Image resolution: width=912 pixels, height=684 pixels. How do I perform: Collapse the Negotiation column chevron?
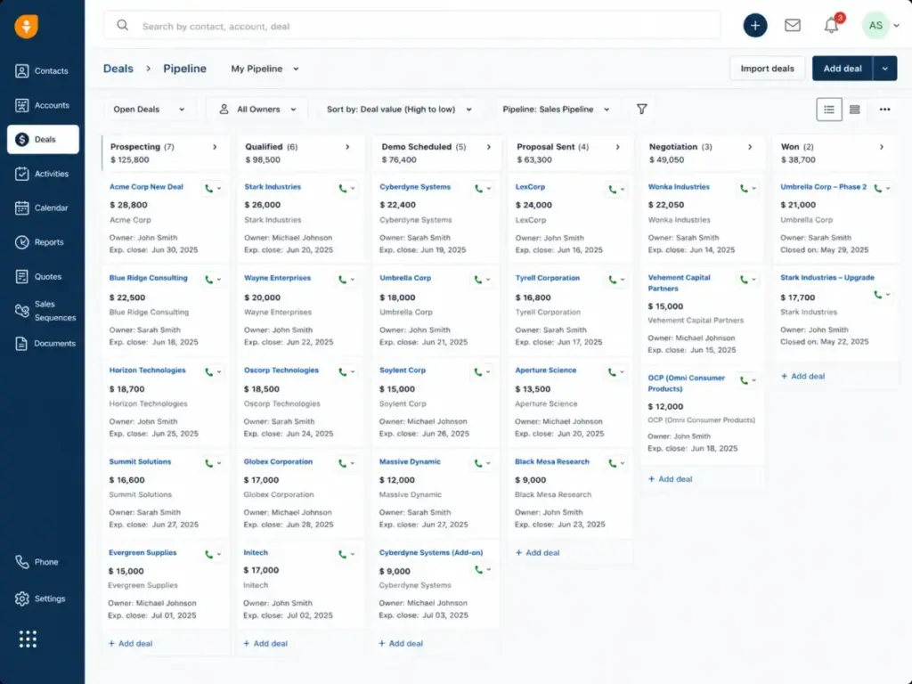pos(750,147)
